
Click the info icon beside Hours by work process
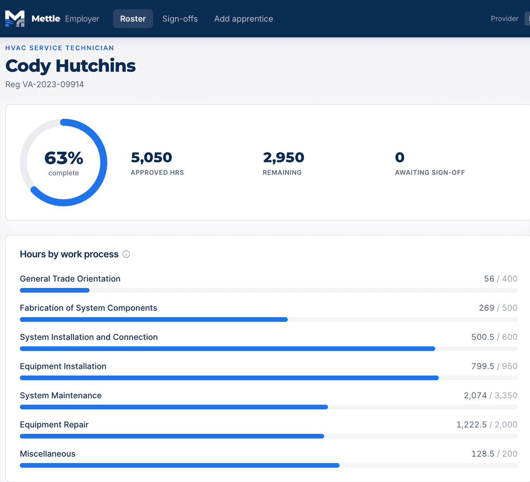coord(126,254)
